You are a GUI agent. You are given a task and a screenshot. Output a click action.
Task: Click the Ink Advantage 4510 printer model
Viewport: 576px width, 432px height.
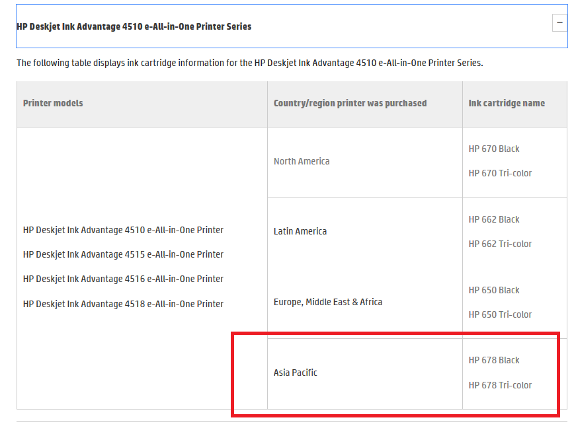coord(123,230)
